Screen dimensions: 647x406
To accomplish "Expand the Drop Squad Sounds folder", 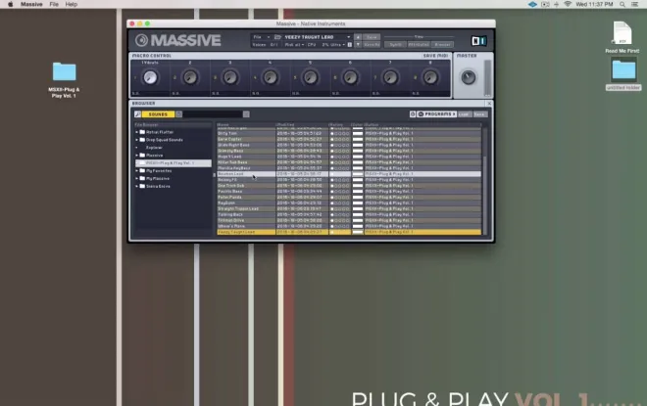I will point(137,140).
